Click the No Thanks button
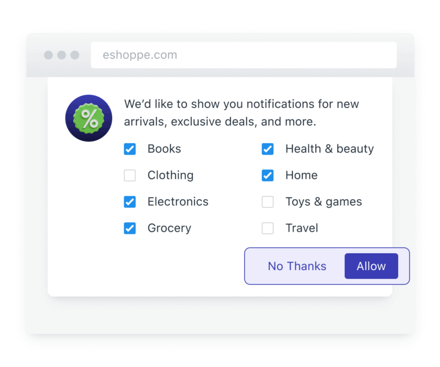440x367 pixels. pyautogui.click(x=297, y=266)
